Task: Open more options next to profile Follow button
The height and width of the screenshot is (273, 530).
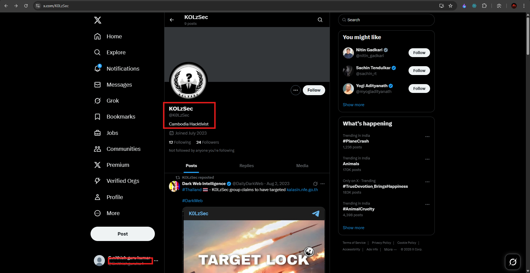Action: pos(295,90)
